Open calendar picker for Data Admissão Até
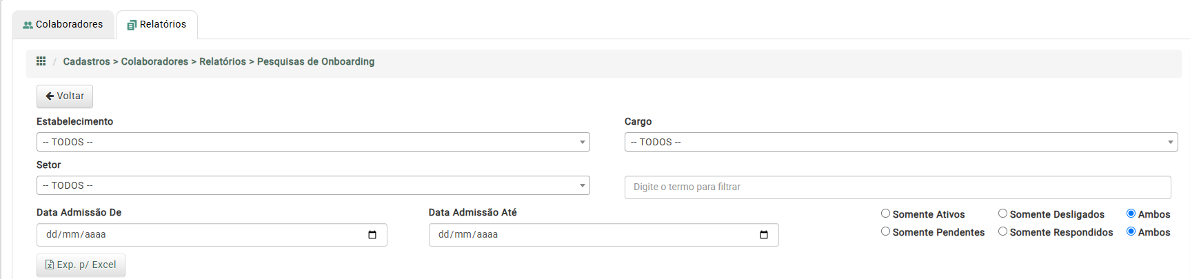Image resolution: width=1190 pixels, height=279 pixels. [x=764, y=235]
